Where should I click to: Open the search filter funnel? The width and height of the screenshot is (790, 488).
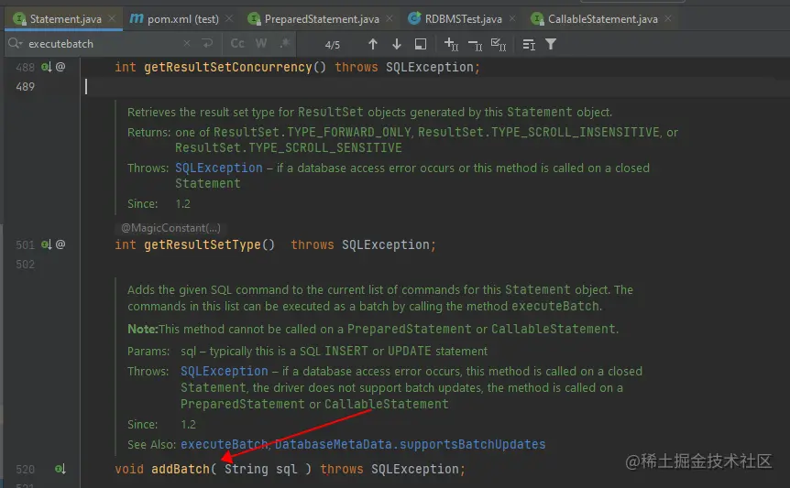tap(551, 44)
